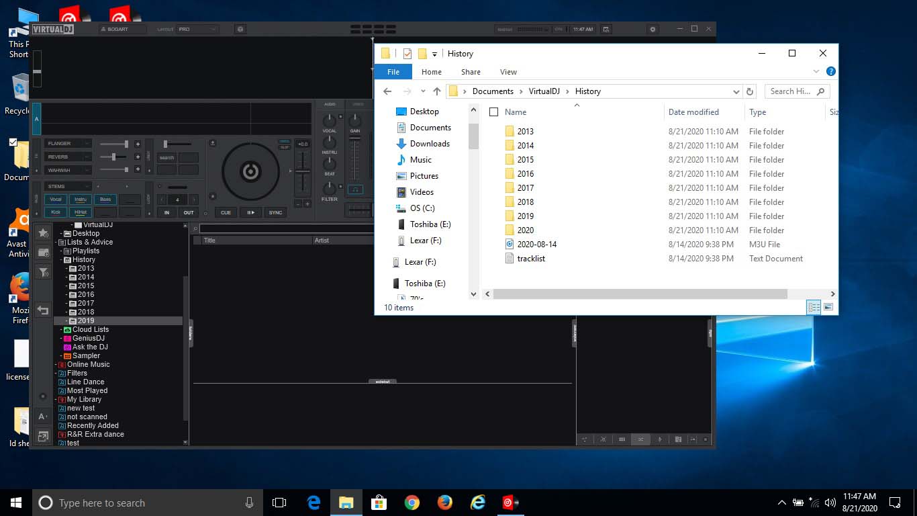Open Google Chrome from the taskbar
The height and width of the screenshot is (516, 917).
(412, 503)
